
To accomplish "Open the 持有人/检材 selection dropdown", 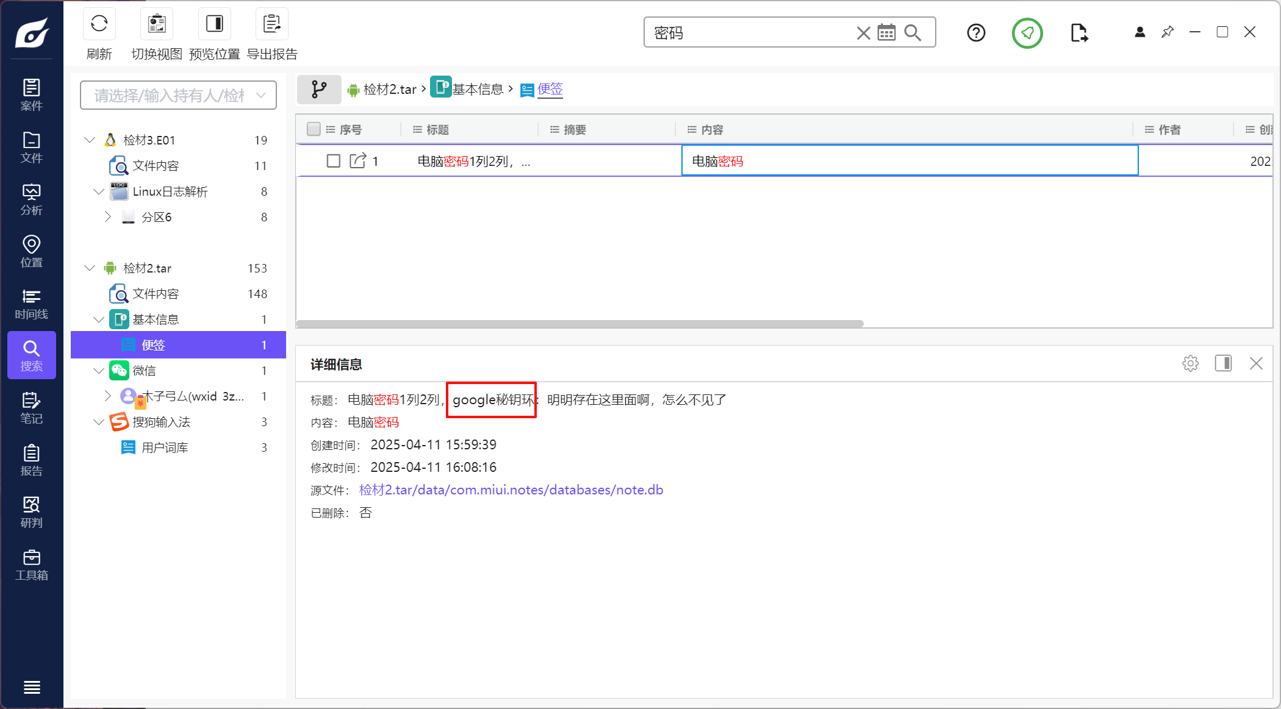I will pos(178,95).
